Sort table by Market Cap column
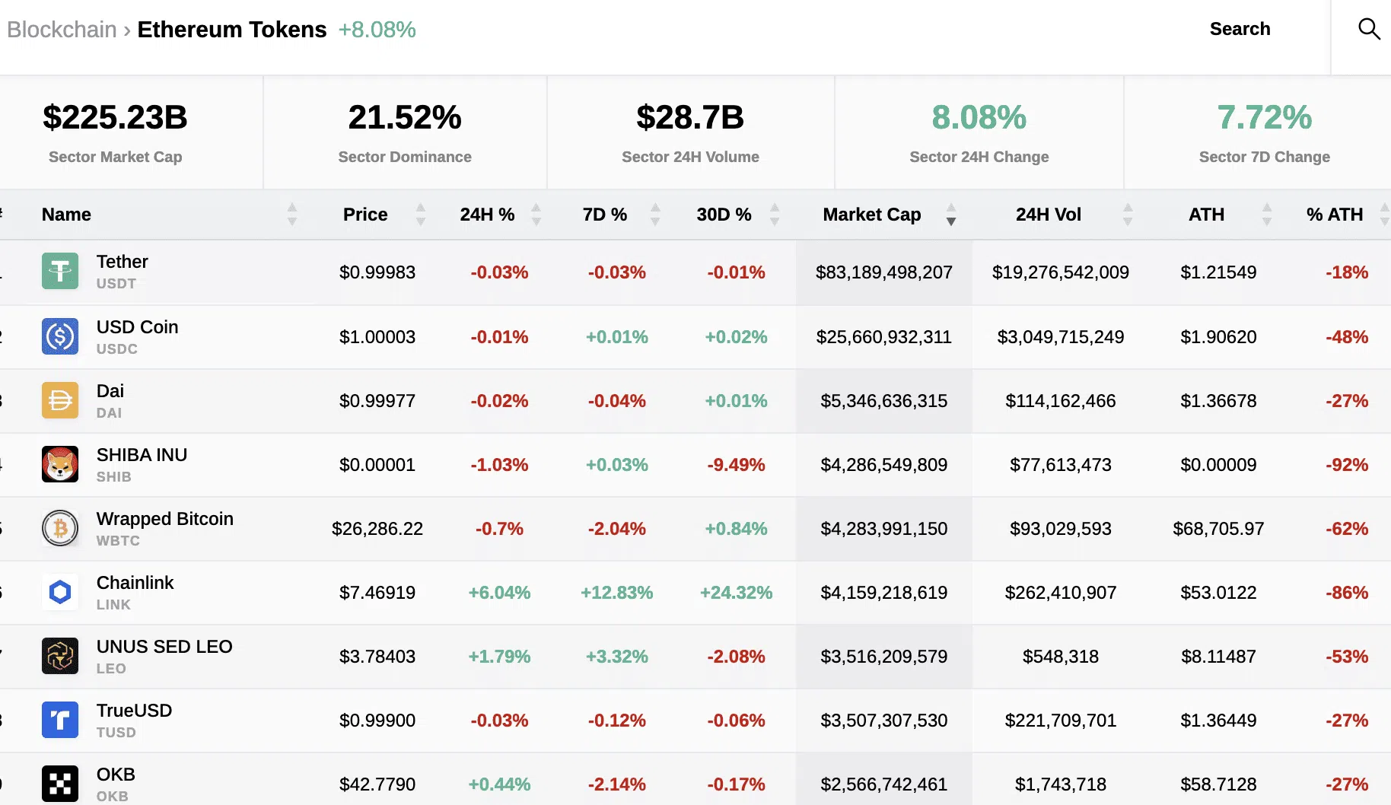 [x=872, y=215]
